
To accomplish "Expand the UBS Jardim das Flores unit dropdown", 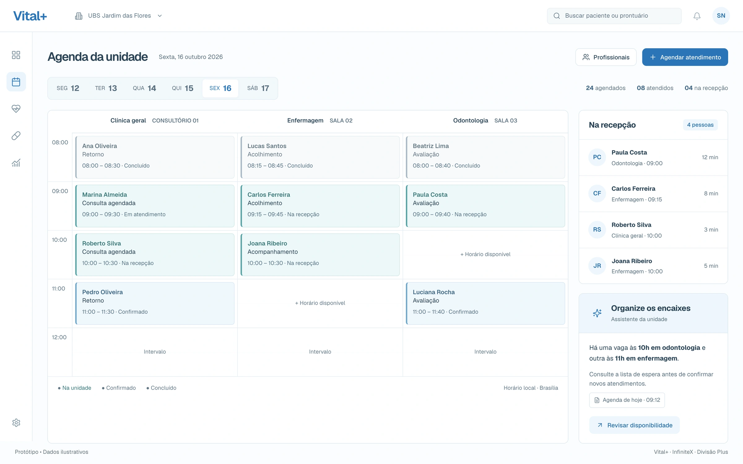I will 119,16.
